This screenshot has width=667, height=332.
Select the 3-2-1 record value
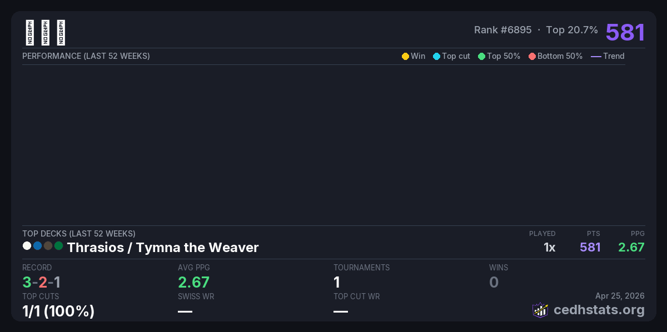click(41, 282)
